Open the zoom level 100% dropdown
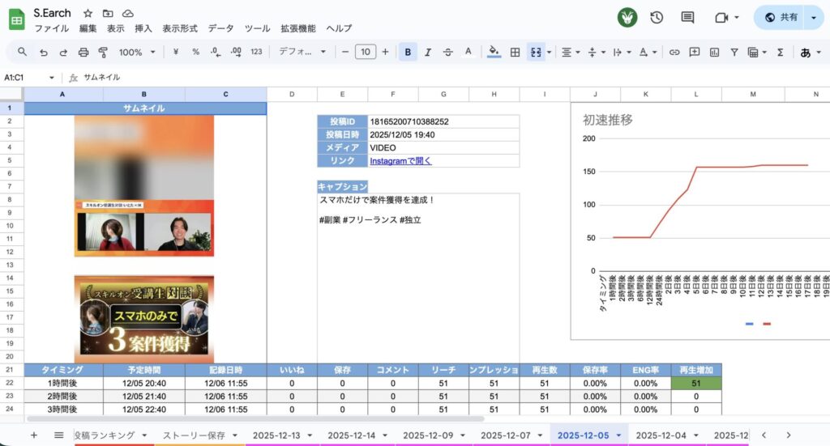This screenshot has height=446, width=830. pos(137,52)
